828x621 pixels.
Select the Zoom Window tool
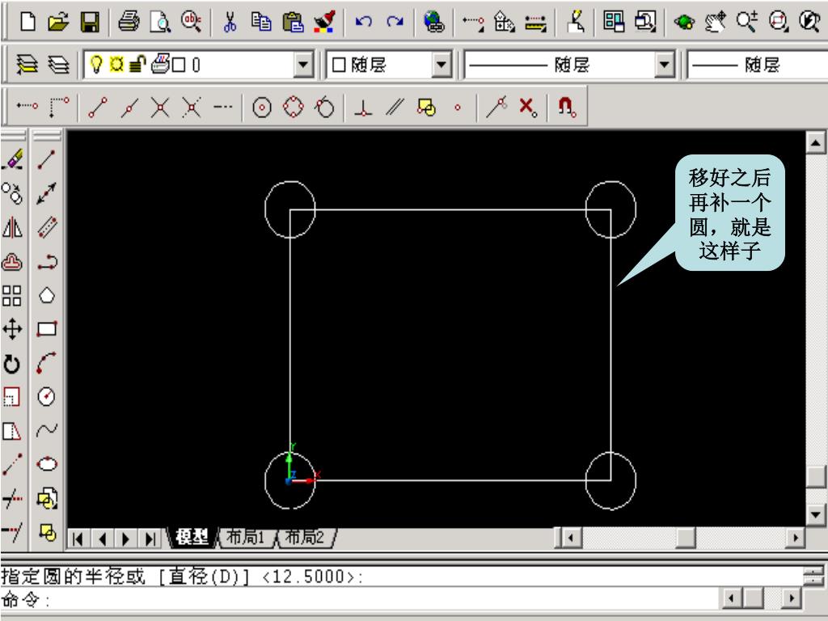[779, 22]
